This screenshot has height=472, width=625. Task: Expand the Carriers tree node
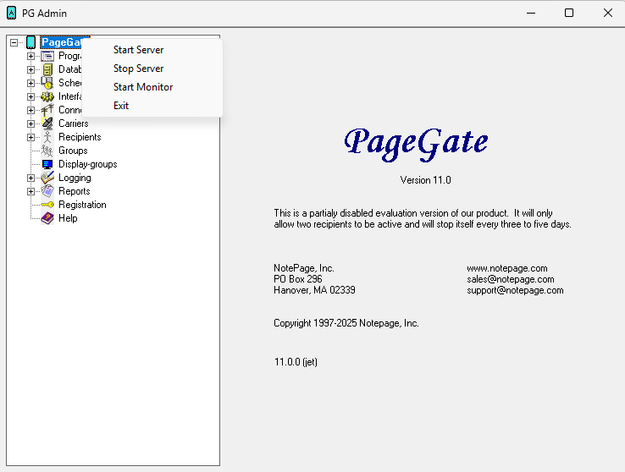30,123
